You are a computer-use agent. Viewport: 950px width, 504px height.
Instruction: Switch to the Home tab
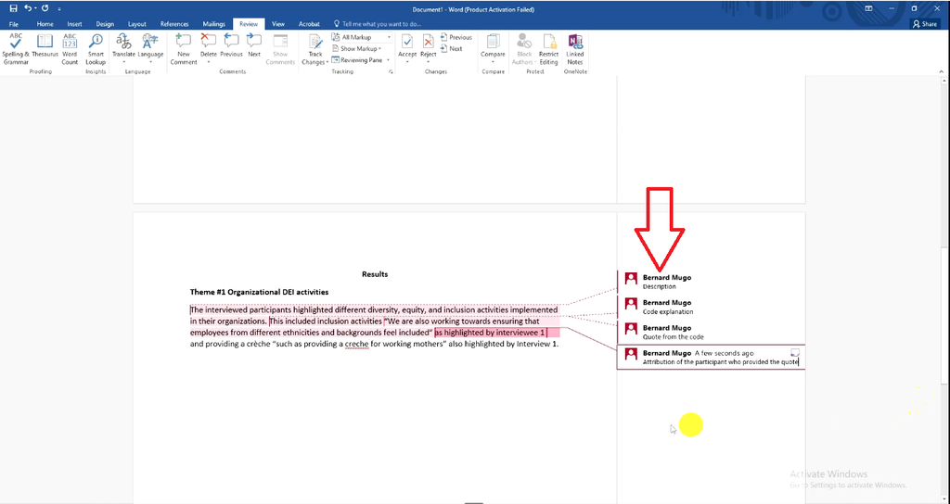45,24
